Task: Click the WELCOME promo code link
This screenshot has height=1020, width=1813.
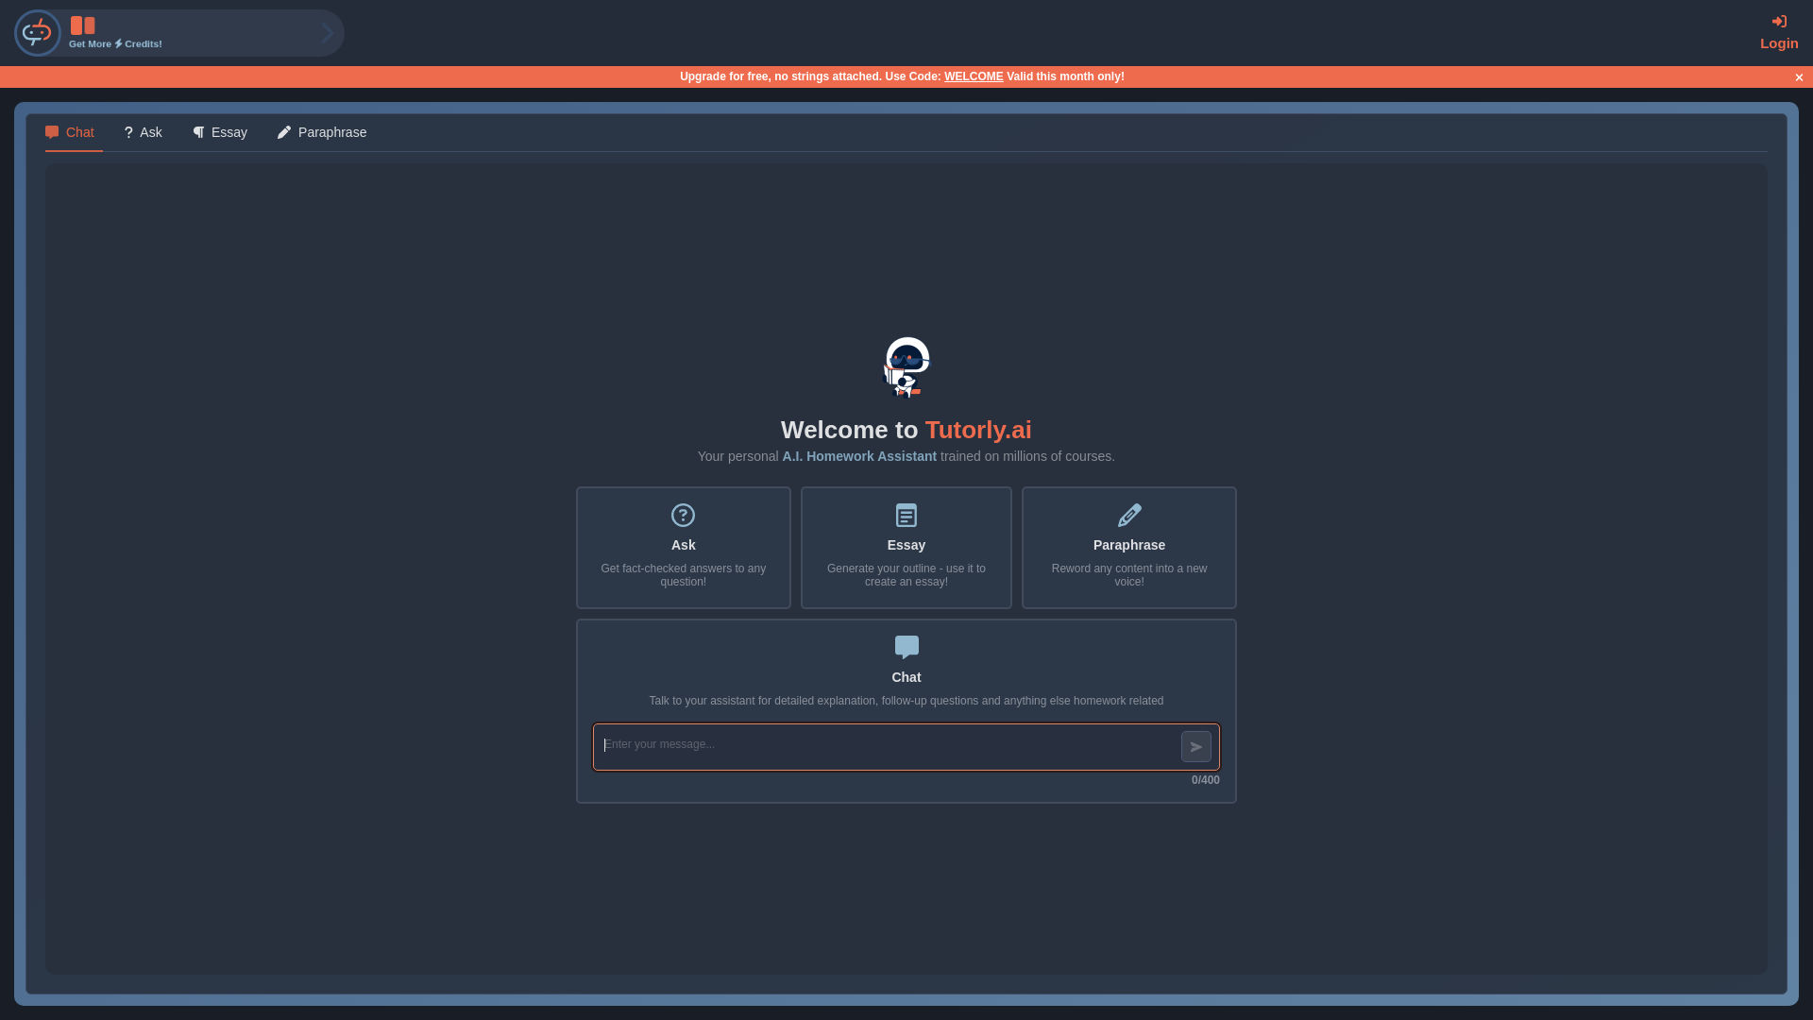Action: tap(974, 76)
